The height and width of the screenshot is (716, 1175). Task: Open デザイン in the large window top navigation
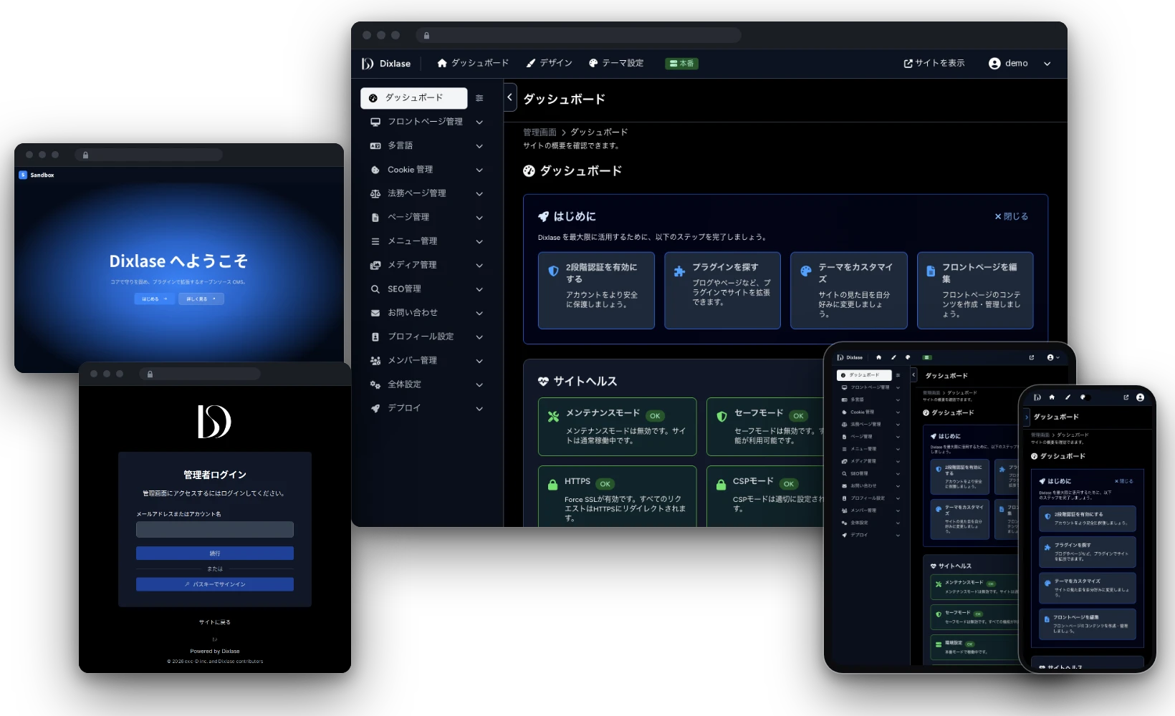pyautogui.click(x=549, y=63)
